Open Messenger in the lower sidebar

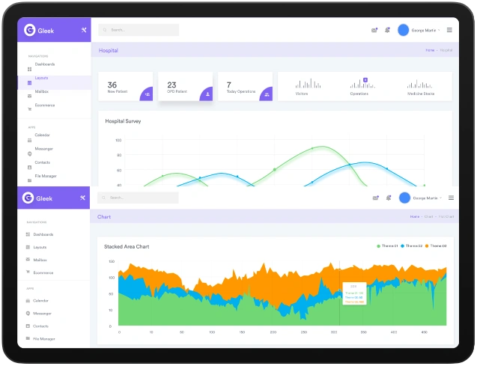(43, 313)
